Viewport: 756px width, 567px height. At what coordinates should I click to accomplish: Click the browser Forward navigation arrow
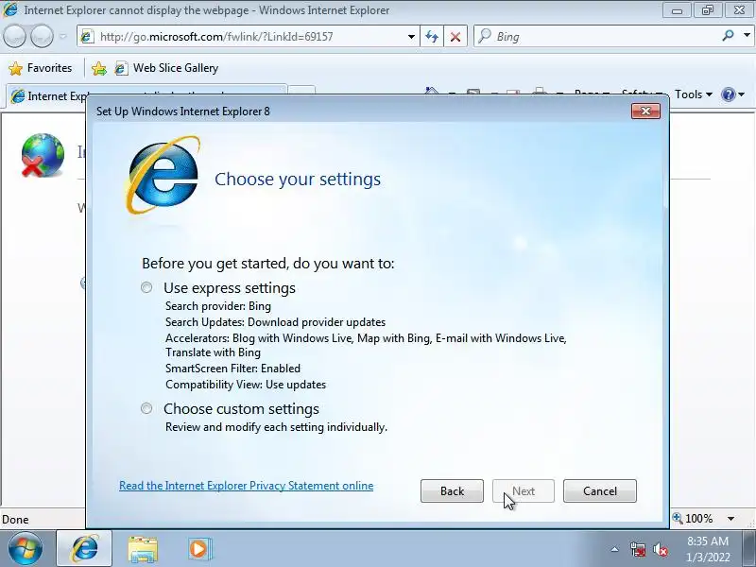click(x=42, y=36)
